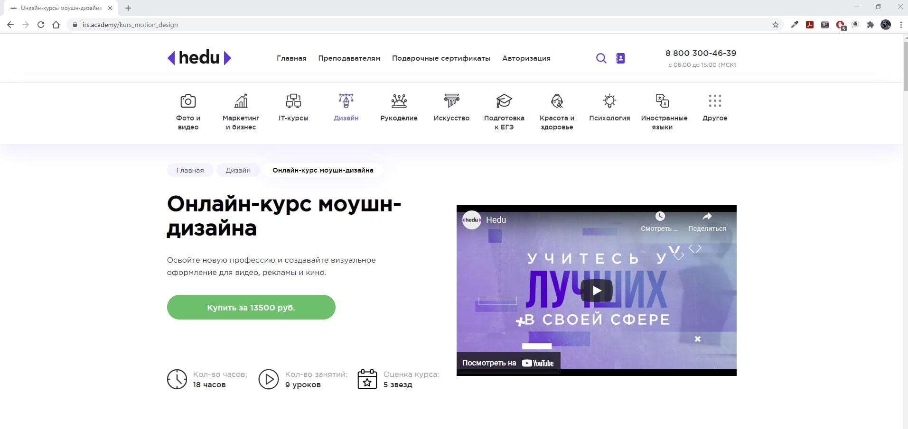Bookmark this page with the star icon
908x429 pixels.
[776, 25]
